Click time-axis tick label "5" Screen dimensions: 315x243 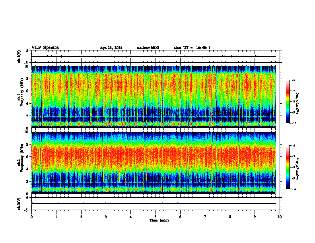click(x=156, y=217)
